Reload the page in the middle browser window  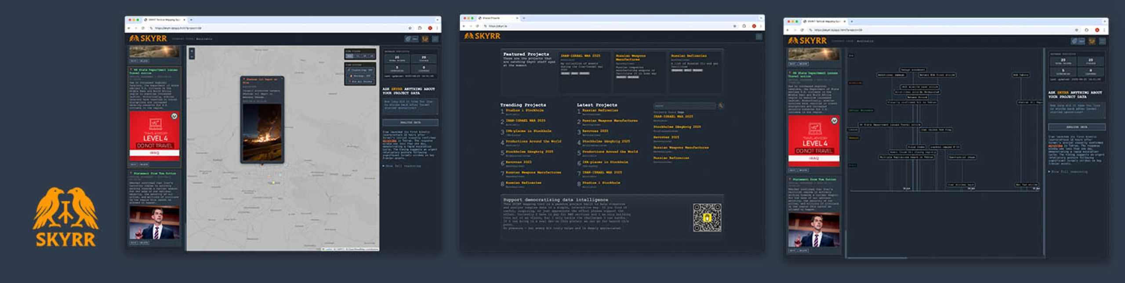pos(477,26)
